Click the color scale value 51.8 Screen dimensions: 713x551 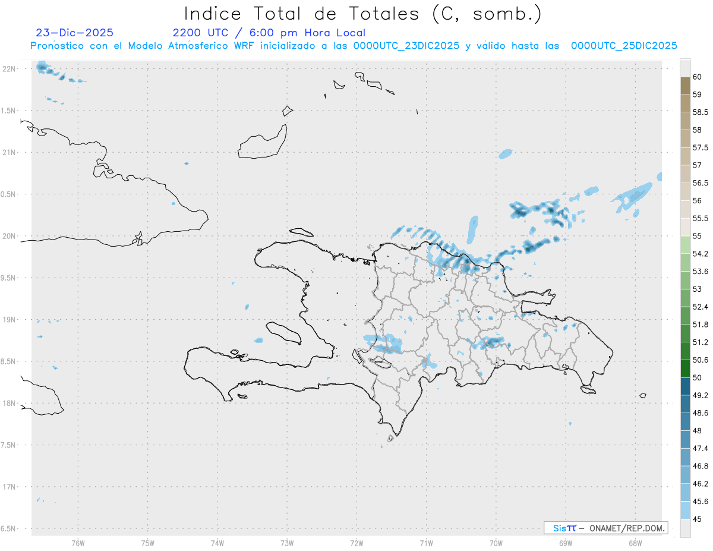(x=700, y=325)
